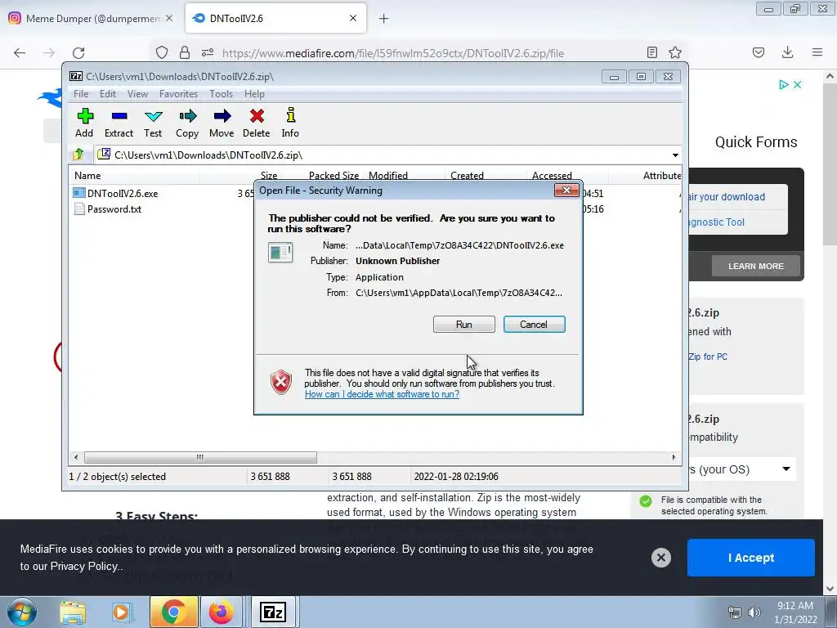
Task: Click the Run button in the security warning
Action: point(464,324)
